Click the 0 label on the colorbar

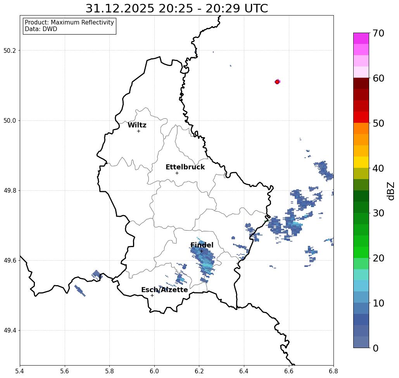[375, 348]
